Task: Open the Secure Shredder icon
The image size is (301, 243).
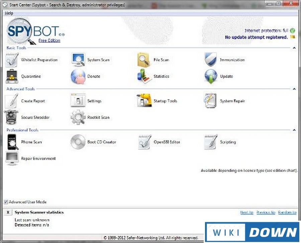Action: (x=11, y=117)
